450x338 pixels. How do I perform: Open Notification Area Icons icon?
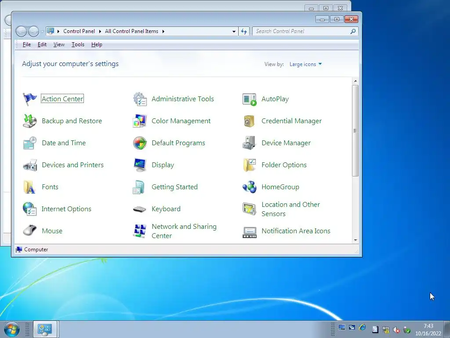(x=250, y=232)
